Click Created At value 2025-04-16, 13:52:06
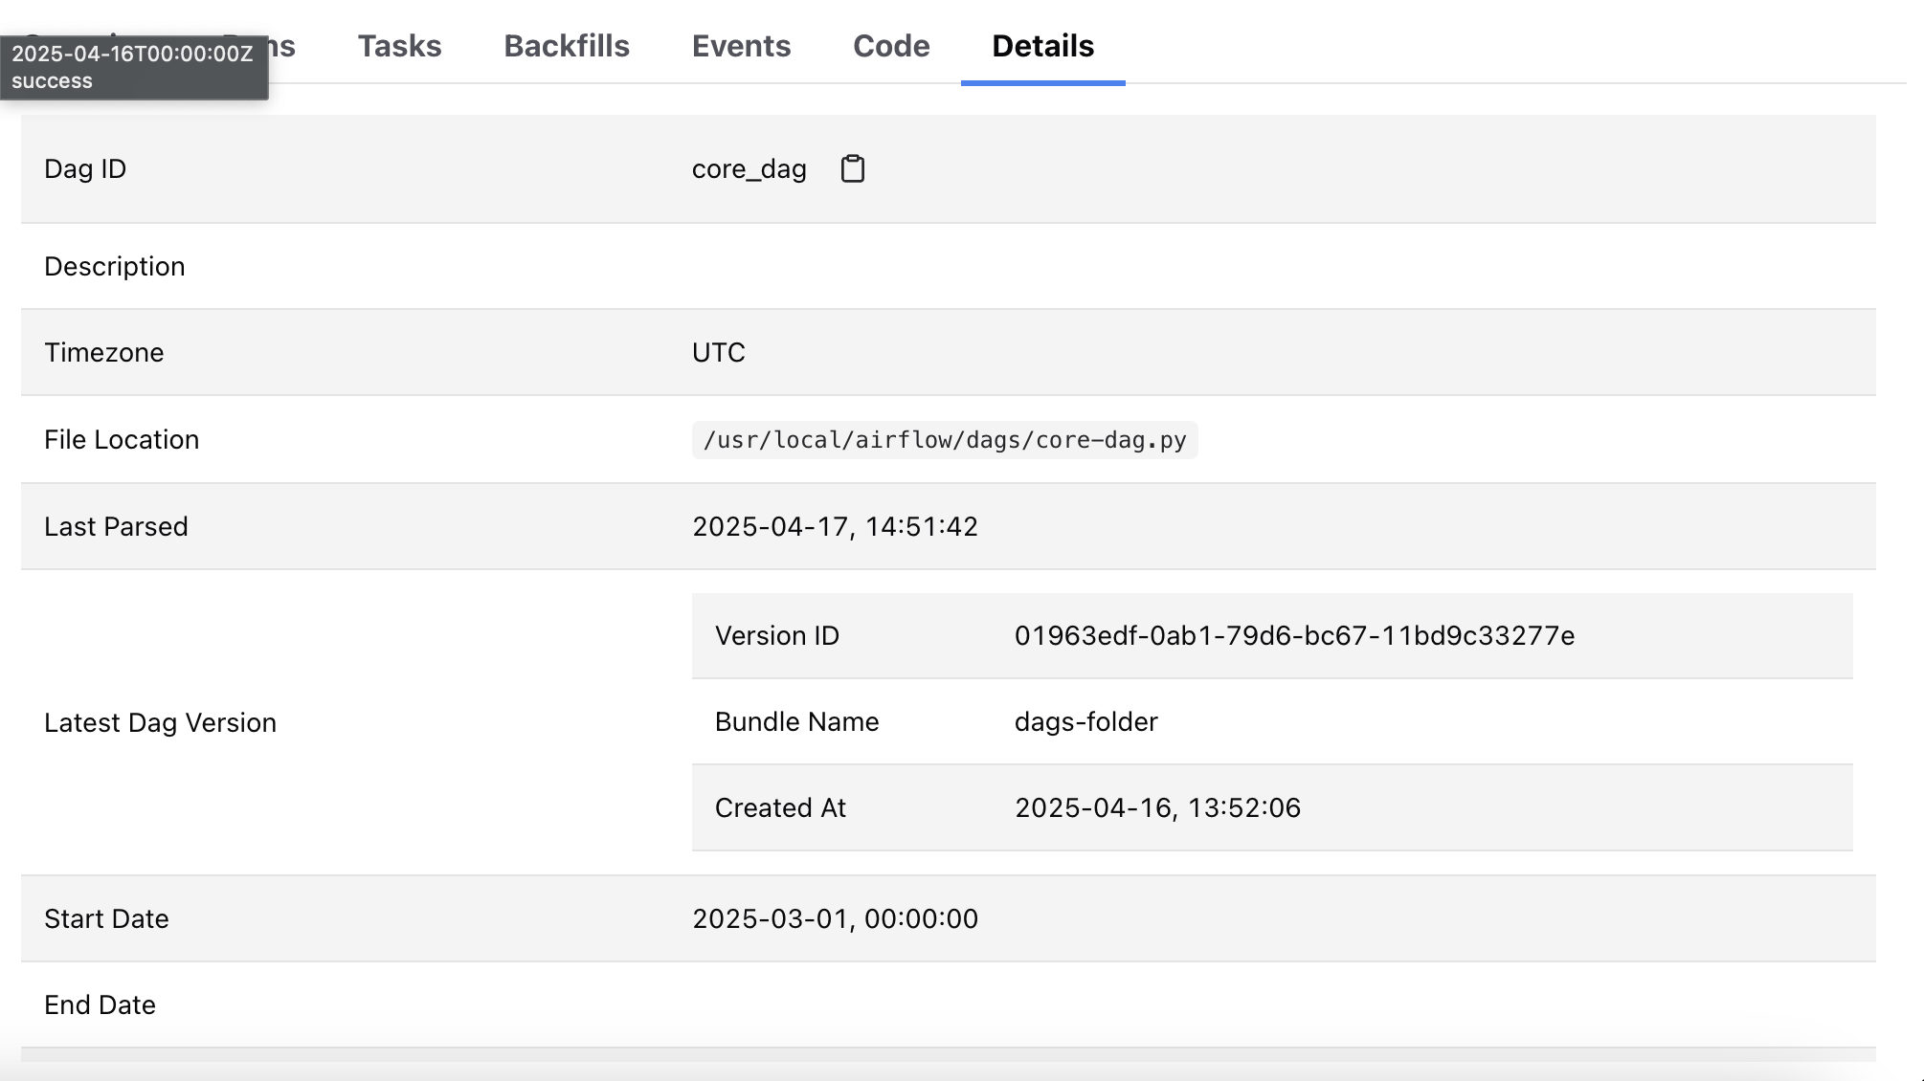 coord(1157,808)
